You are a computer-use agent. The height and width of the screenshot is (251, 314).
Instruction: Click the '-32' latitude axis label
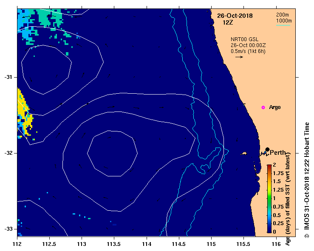pos(8,153)
